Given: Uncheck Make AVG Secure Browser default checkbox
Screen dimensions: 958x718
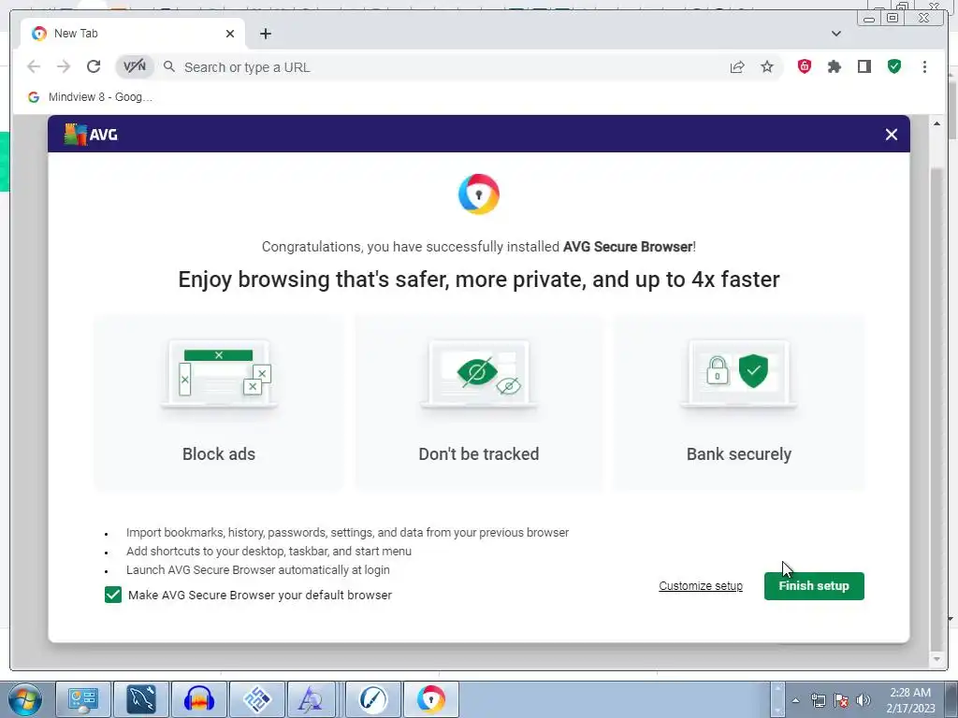Looking at the screenshot, I should click(113, 595).
